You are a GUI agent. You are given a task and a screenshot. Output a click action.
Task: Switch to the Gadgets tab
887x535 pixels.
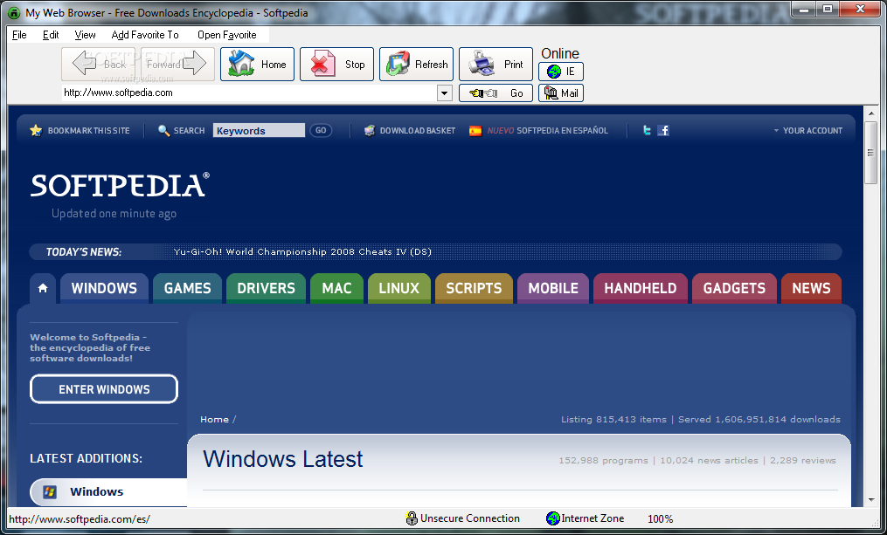tap(734, 288)
